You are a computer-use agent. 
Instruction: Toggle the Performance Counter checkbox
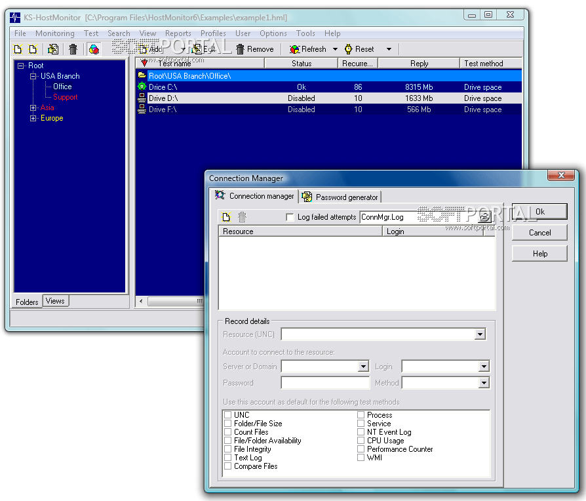(x=361, y=449)
